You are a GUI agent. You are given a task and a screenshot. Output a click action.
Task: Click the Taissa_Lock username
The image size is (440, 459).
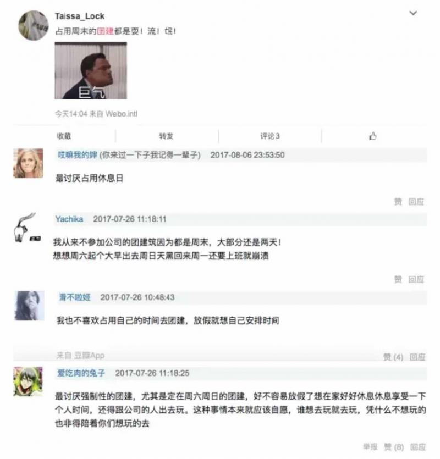(79, 16)
